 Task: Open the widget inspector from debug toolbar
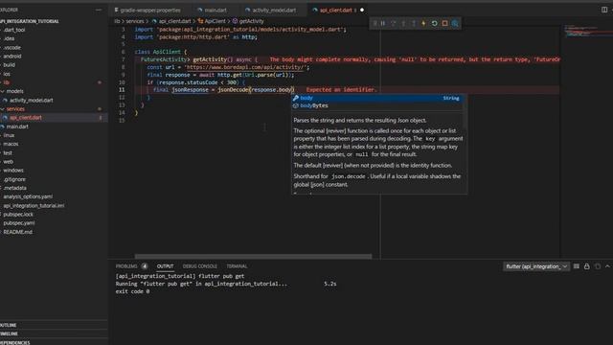tap(455, 23)
